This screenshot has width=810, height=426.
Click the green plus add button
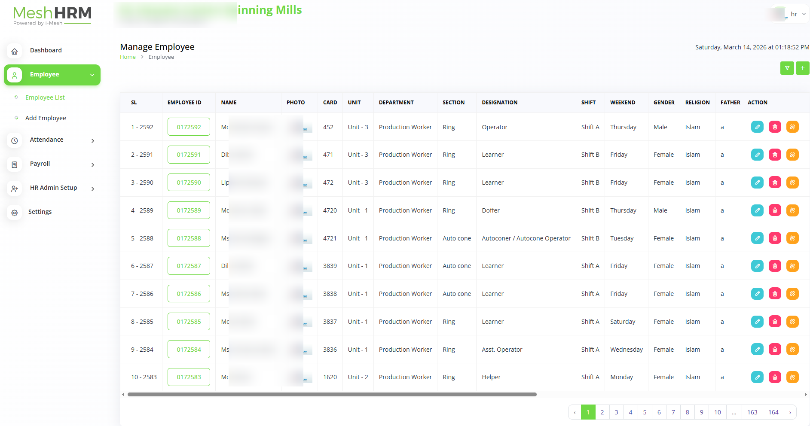pyautogui.click(x=802, y=68)
